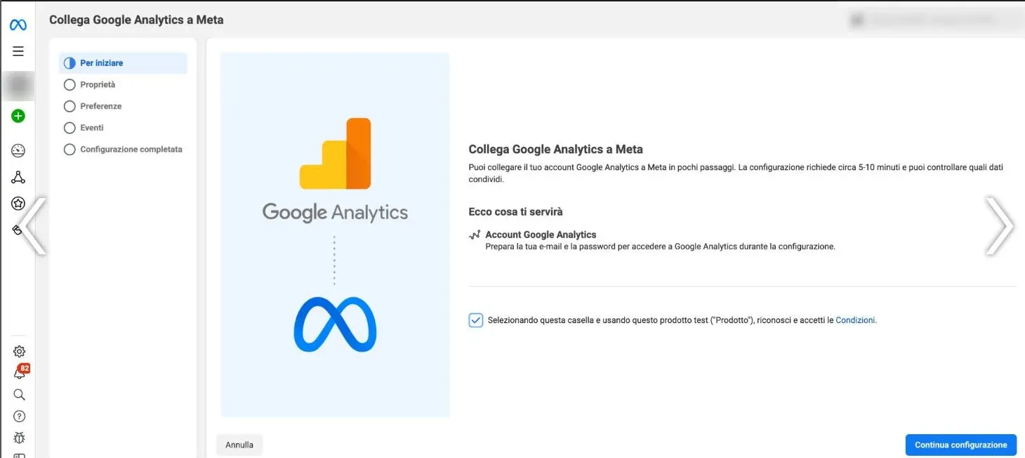This screenshot has width=1025, height=458.
Task: Open the hamburger navigation menu
Action: point(18,51)
